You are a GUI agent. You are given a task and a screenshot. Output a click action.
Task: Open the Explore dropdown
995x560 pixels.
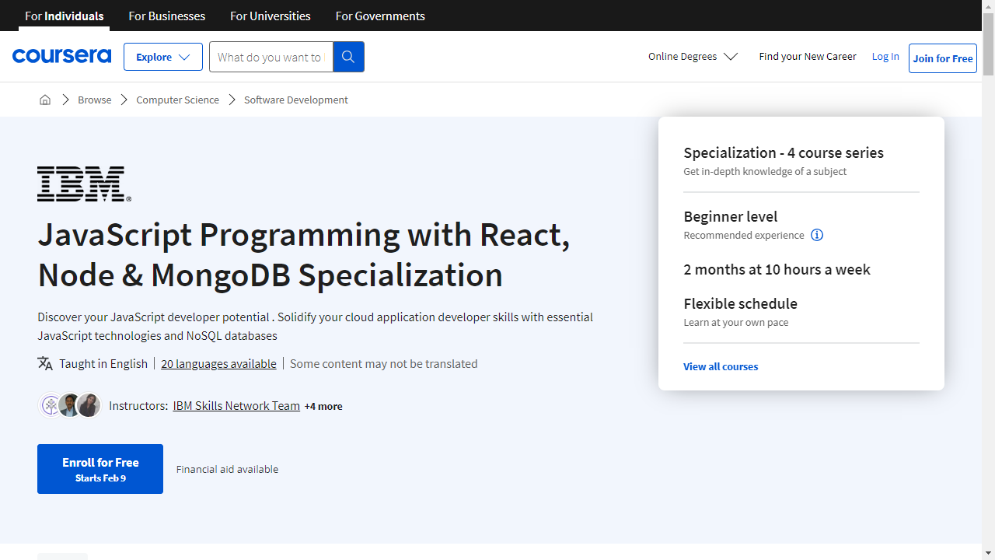pos(163,57)
